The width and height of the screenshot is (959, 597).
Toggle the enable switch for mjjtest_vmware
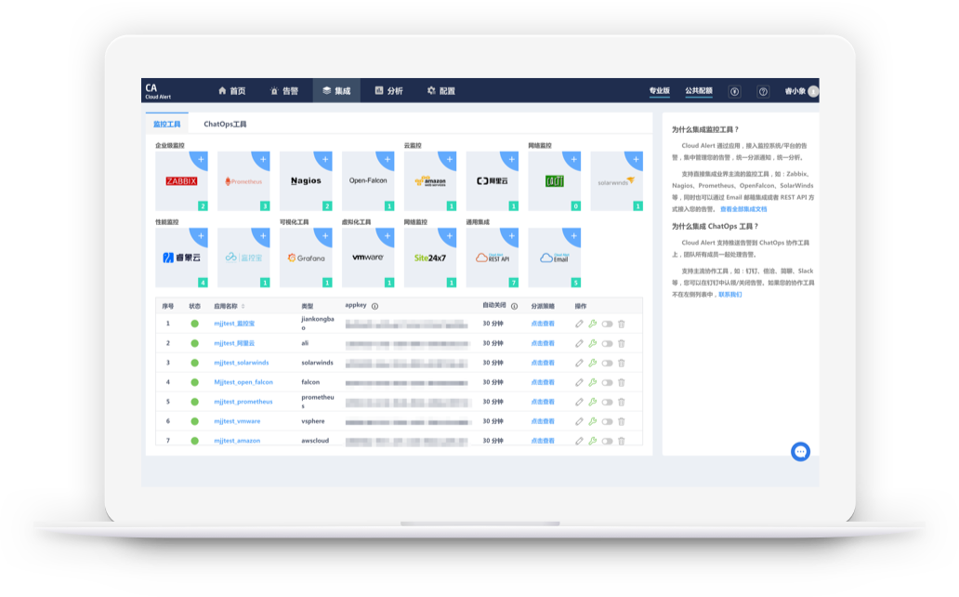click(608, 422)
